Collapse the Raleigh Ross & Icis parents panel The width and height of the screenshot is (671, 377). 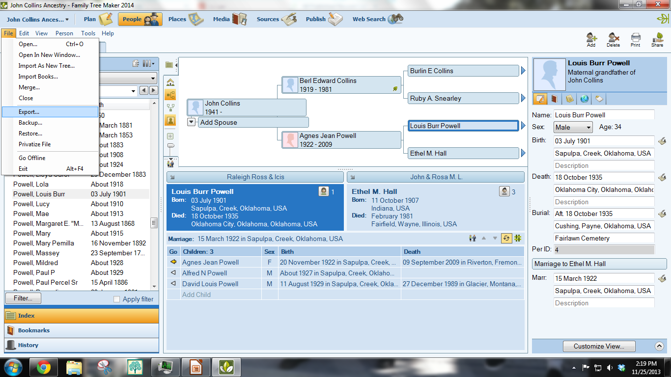click(x=173, y=177)
